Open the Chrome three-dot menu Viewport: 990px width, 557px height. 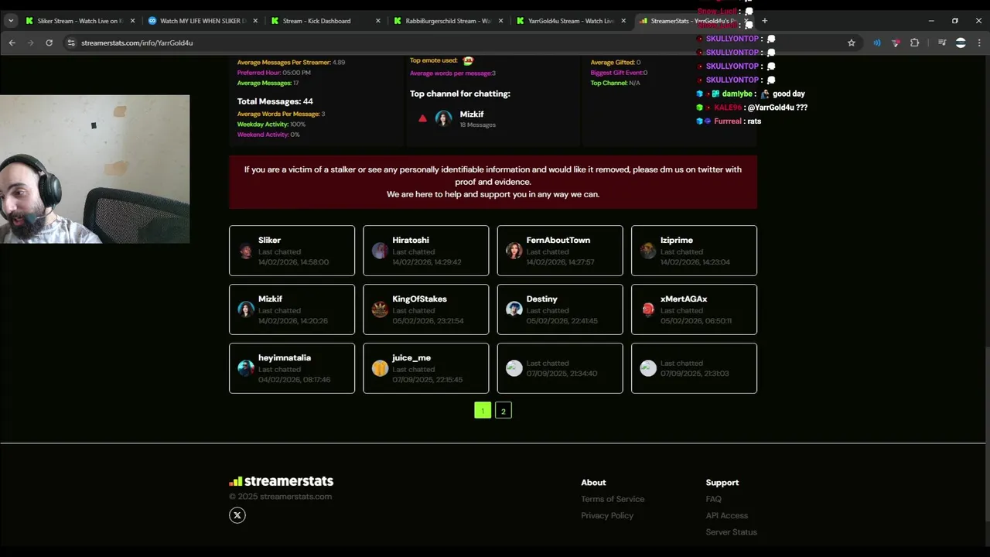click(x=979, y=43)
